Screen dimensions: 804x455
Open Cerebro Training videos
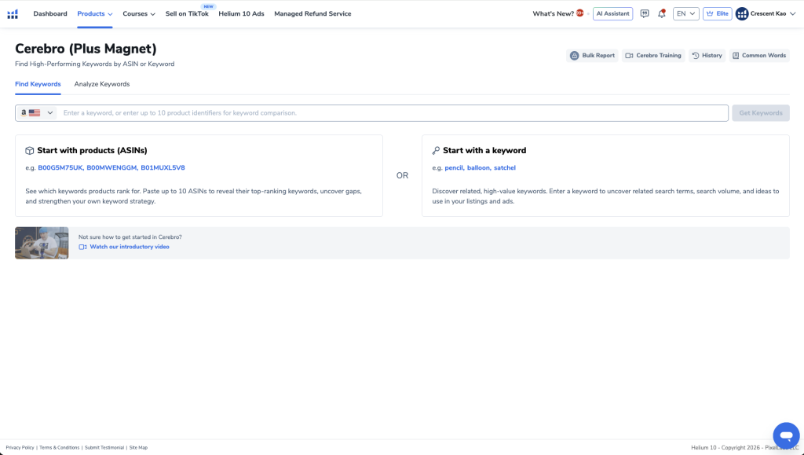(652, 56)
